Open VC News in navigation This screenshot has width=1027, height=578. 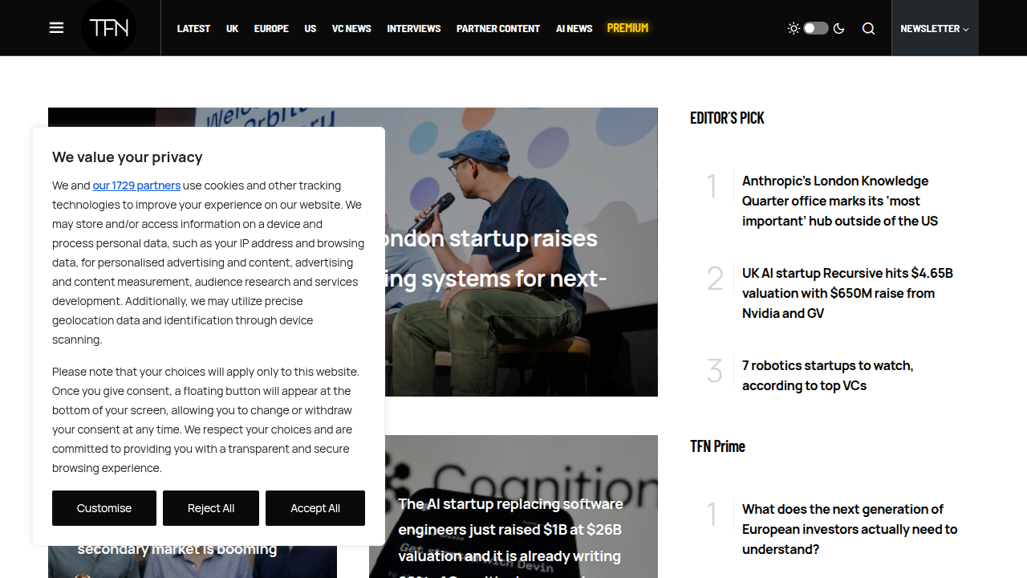pos(351,28)
